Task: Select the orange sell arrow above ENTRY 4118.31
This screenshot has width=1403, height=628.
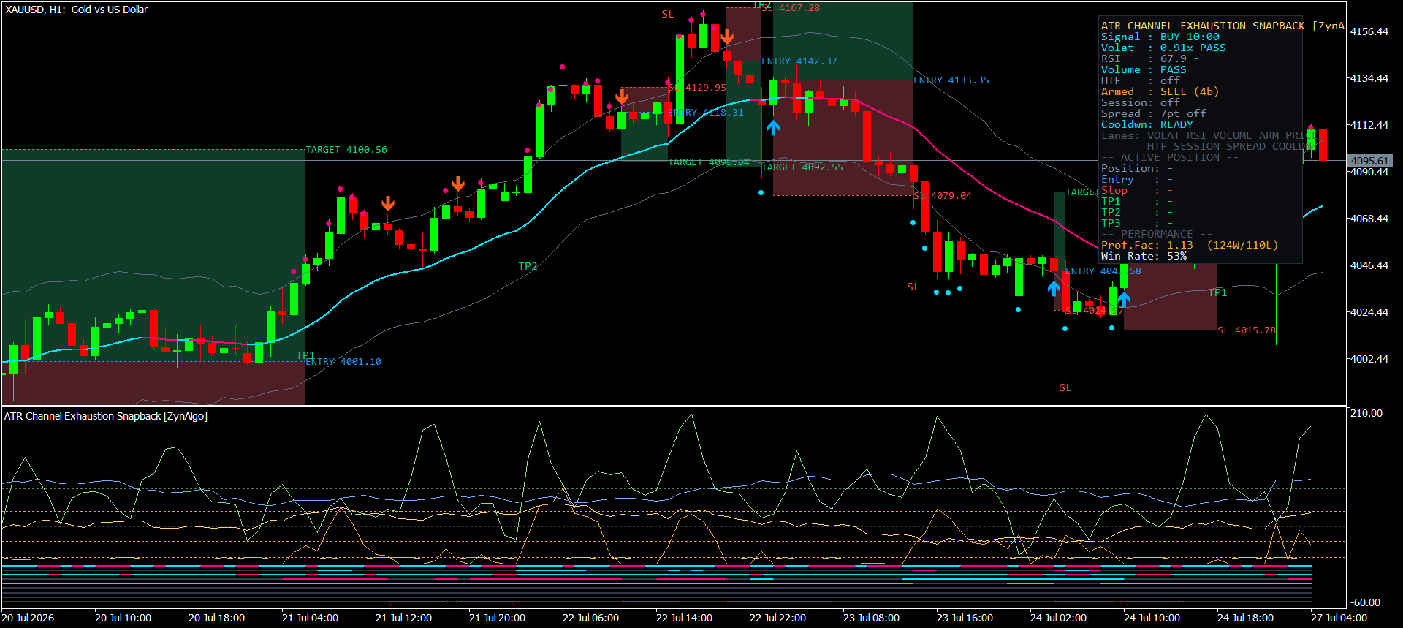Action: [622, 97]
